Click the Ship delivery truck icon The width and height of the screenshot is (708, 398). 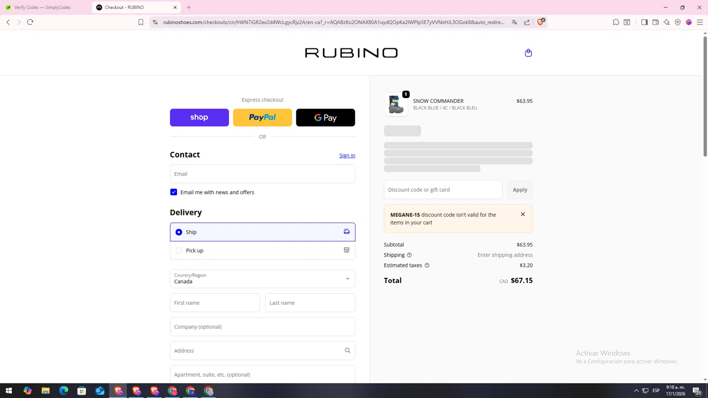point(346,232)
